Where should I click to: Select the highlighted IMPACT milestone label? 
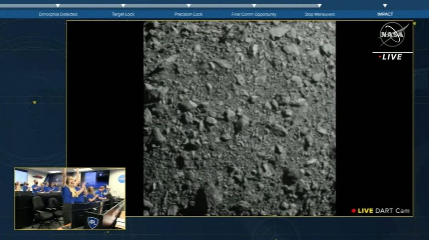(x=385, y=14)
